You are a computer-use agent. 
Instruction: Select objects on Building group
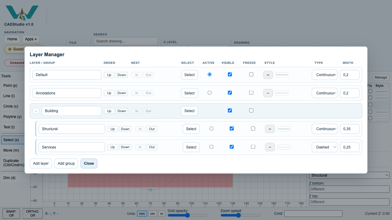[x=189, y=111]
